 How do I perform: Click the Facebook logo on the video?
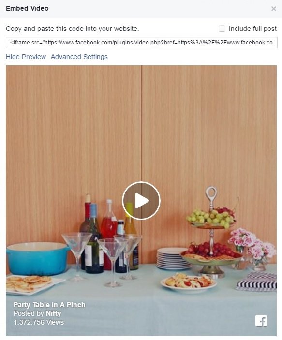[261, 321]
